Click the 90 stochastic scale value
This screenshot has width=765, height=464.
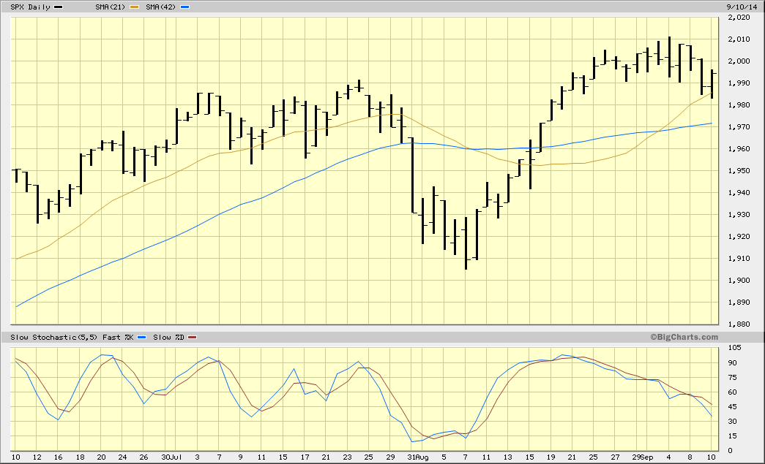pos(732,362)
